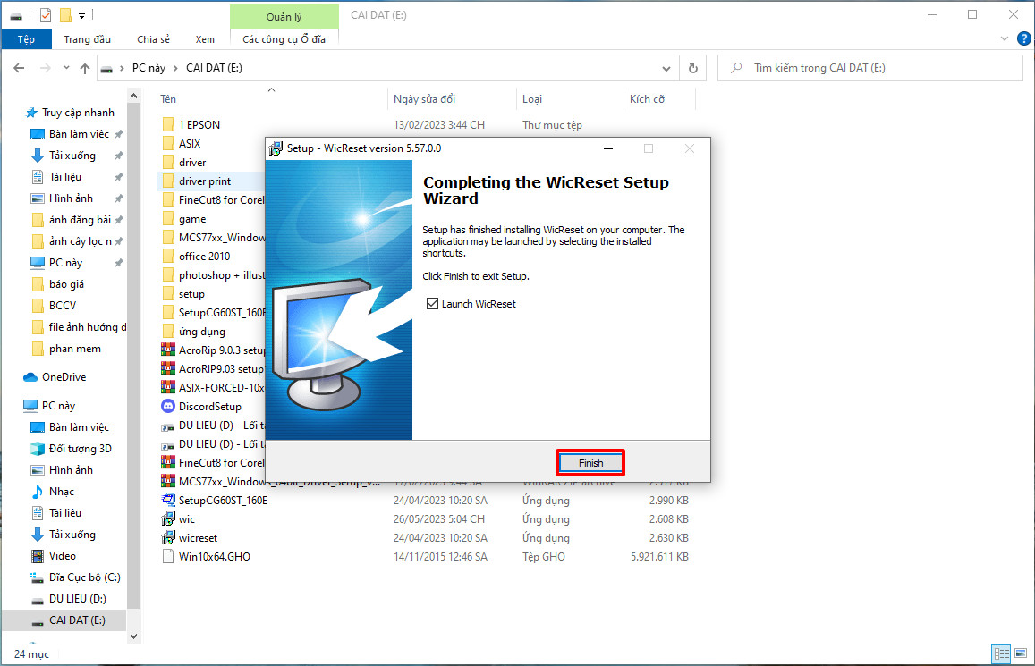Open Các công cụ Ổ đĩa tab
Viewport: 1035px width, 666px height.
[x=284, y=39]
